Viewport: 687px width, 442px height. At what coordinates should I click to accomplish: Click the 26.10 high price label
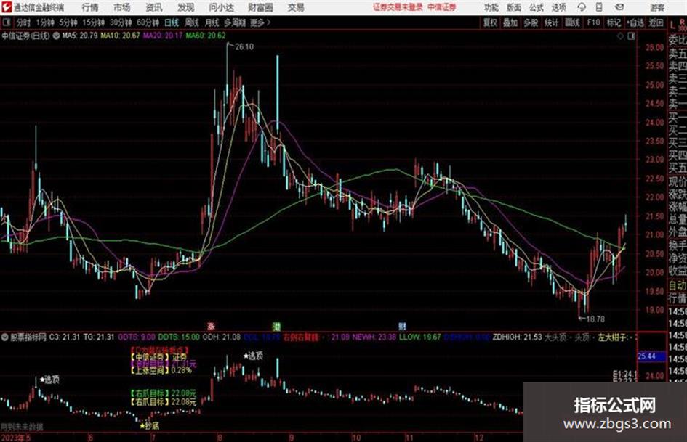pos(244,47)
